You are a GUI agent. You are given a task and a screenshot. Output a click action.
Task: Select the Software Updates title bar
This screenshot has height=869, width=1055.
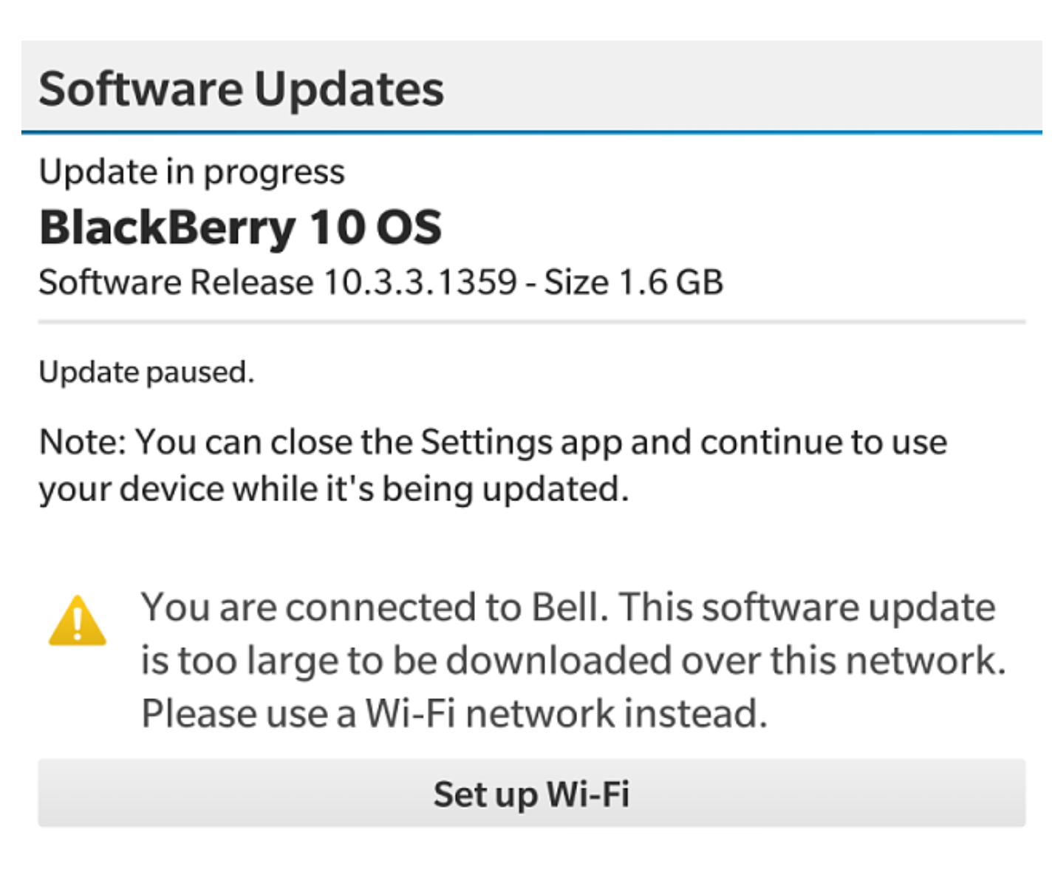(x=531, y=87)
